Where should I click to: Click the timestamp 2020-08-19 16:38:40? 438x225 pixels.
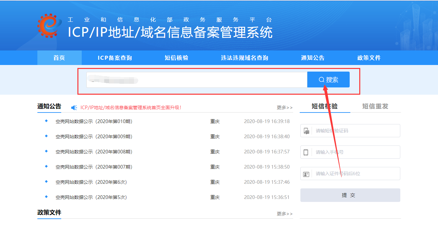coord(267,137)
